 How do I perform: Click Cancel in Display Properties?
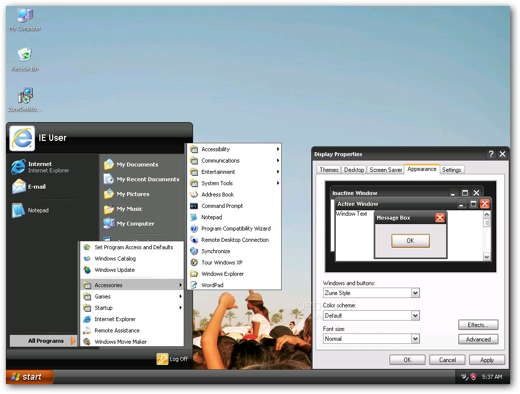[x=447, y=360]
